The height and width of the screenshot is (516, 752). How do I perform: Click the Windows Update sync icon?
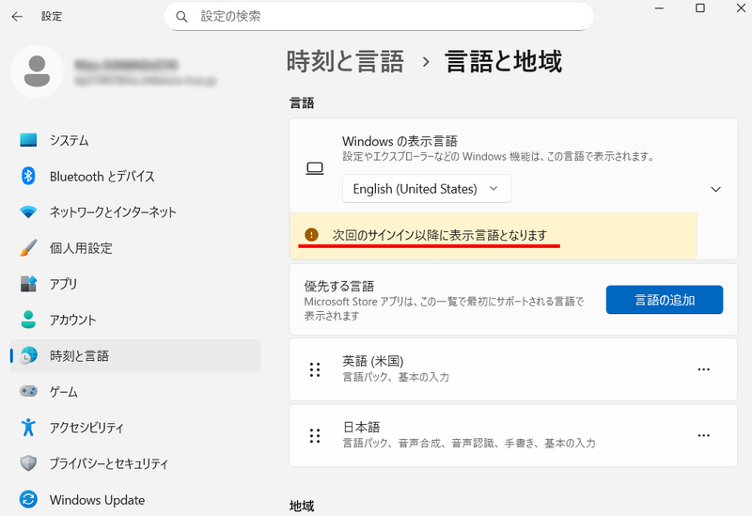pos(28,500)
